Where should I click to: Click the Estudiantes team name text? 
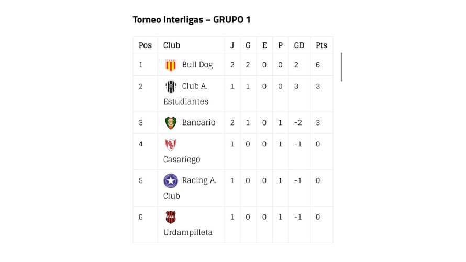pyautogui.click(x=186, y=101)
